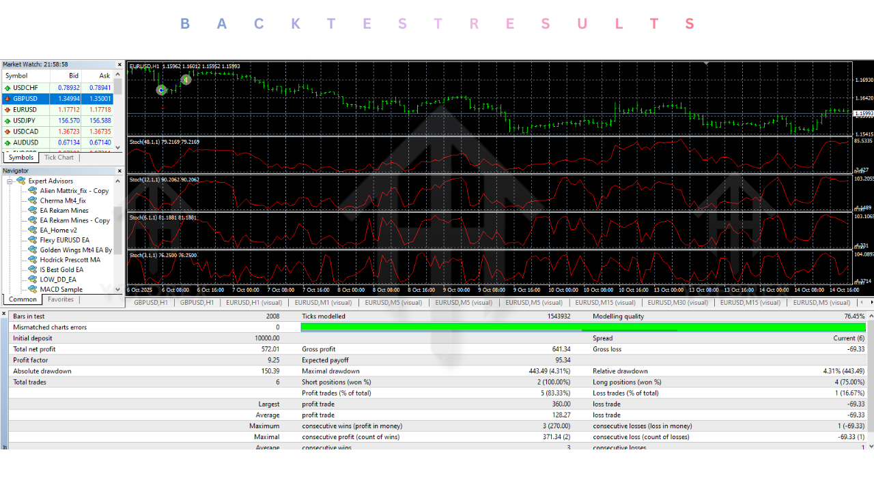Image resolution: width=874 pixels, height=491 pixels.
Task: Click the MACD Sample expert advisor icon
Action: tap(31, 289)
